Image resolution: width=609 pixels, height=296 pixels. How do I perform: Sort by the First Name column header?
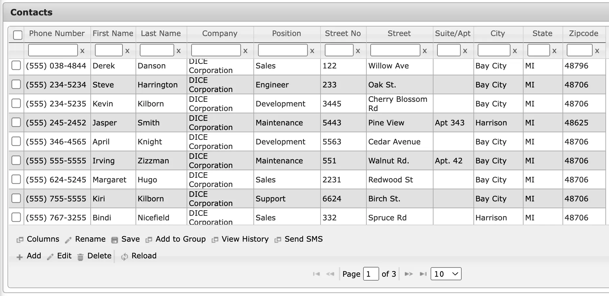click(113, 33)
